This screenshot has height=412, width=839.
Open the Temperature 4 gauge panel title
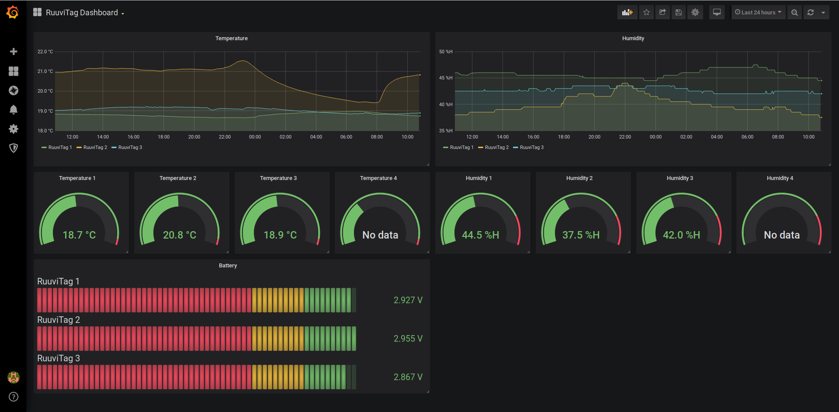(378, 178)
